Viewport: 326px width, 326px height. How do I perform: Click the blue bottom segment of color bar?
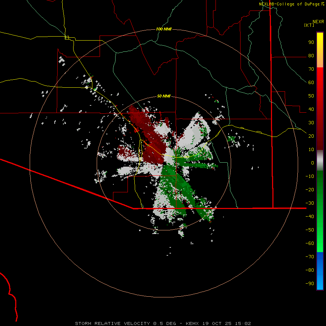320,271
